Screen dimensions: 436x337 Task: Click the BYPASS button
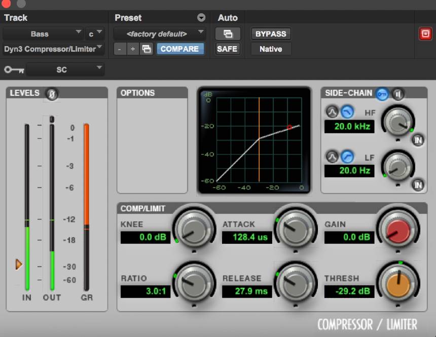point(271,34)
